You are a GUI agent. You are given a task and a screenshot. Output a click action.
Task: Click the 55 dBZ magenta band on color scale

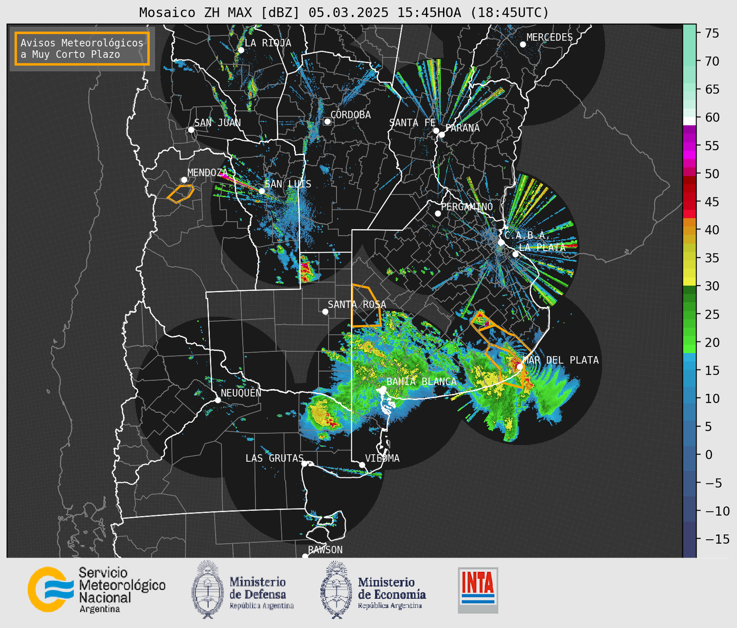coord(689,145)
